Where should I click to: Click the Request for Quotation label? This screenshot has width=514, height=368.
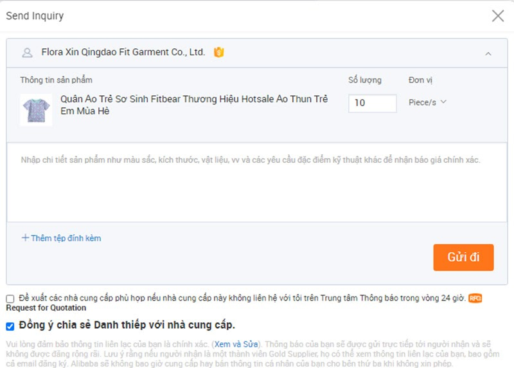[46, 308]
